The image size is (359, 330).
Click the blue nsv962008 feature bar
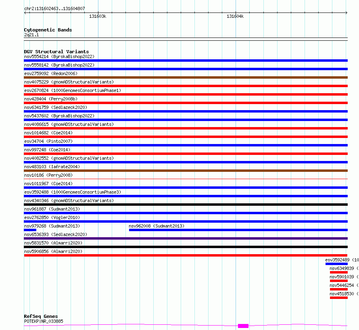click(x=238, y=230)
